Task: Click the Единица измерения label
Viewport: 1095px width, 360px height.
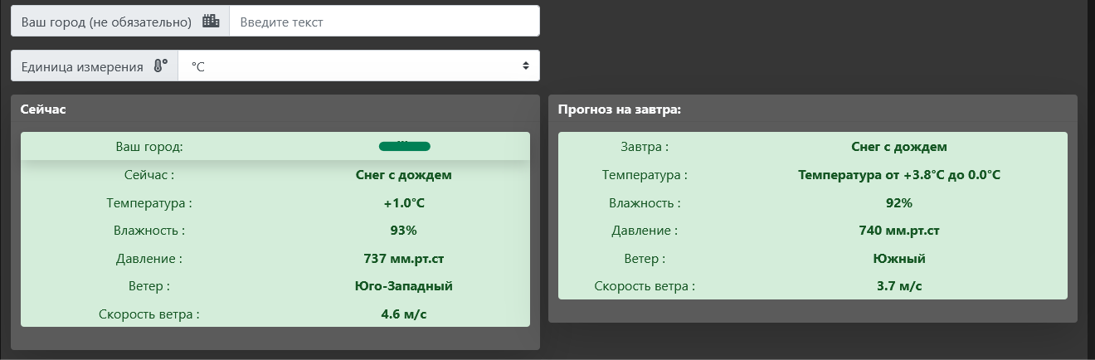Action: [x=82, y=66]
